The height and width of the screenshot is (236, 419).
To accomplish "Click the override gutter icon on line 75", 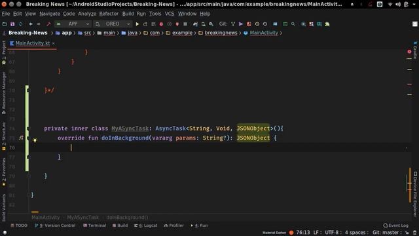I will click(21, 138).
